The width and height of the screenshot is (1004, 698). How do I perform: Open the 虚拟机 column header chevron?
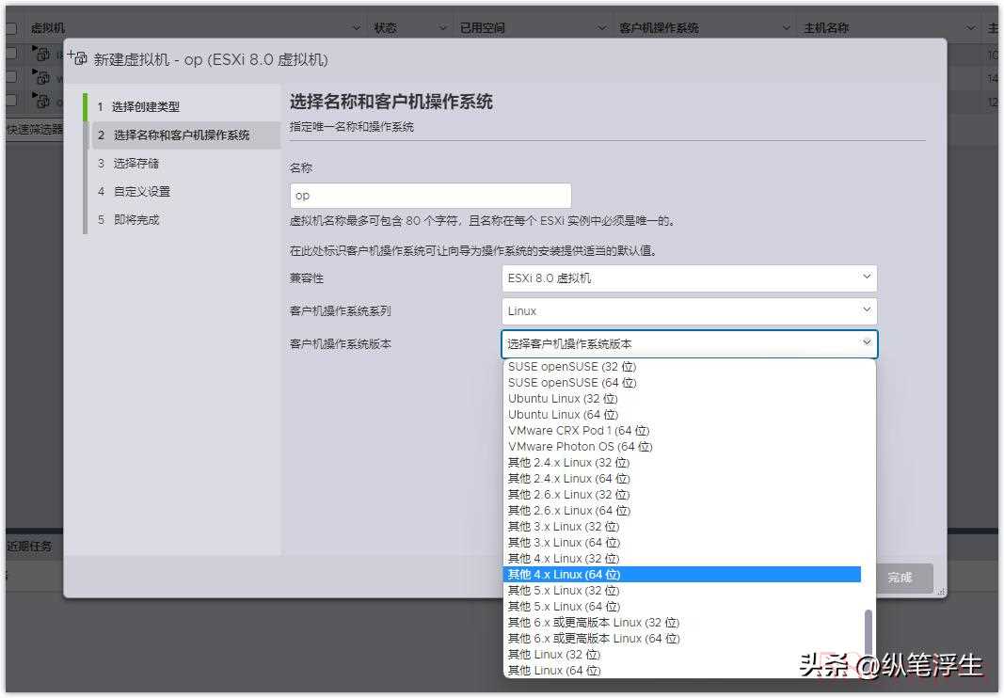pyautogui.click(x=358, y=28)
